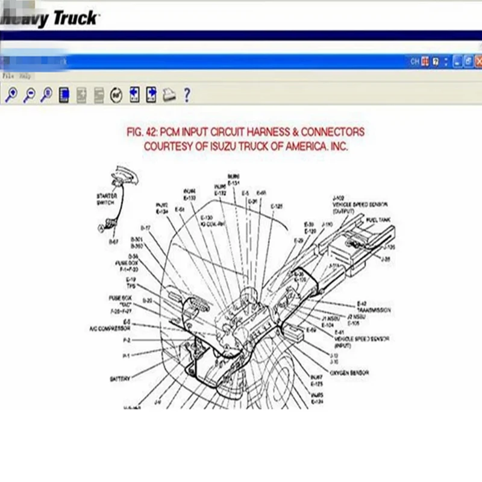Switch the CH language bar indicator
Image resolution: width=482 pixels, height=482 pixels.
coord(415,62)
